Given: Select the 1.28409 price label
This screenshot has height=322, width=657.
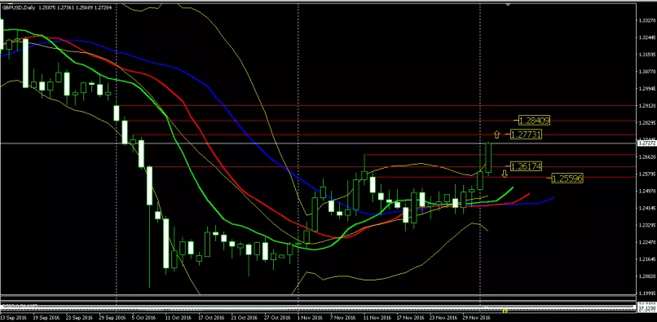Looking at the screenshot, I should coord(534,121).
